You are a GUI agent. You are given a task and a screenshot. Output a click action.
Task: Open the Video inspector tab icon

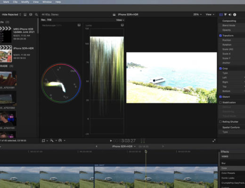pos(221,15)
